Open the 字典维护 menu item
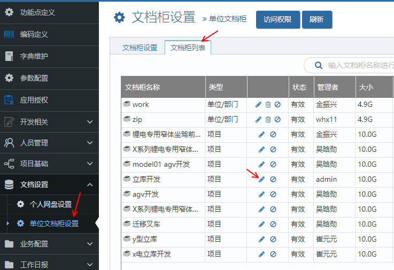Screen dimensions: 394x270 [x=34, y=56]
